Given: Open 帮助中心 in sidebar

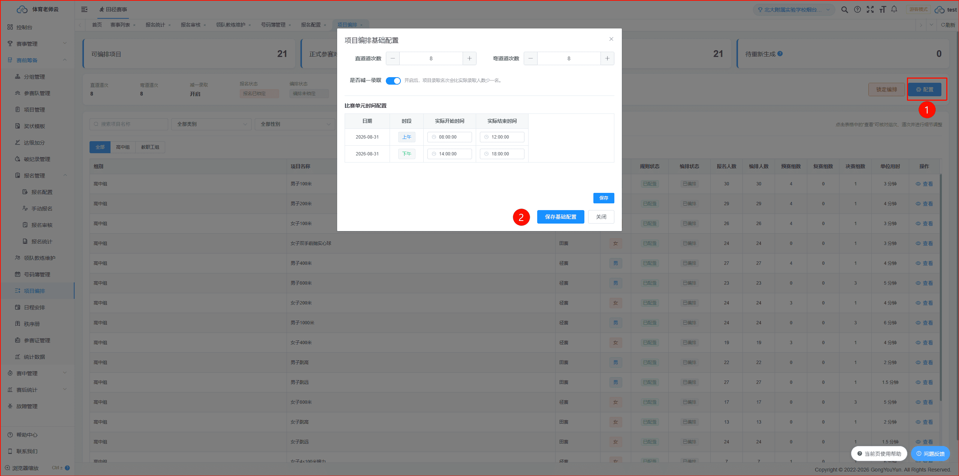Looking at the screenshot, I should click(37, 435).
